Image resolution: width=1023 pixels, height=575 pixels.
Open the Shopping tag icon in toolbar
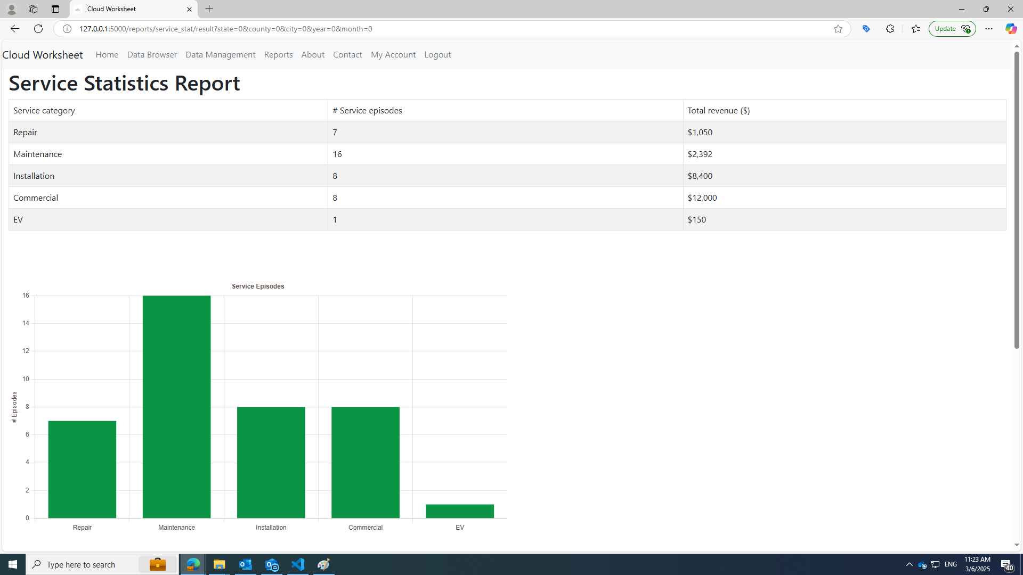[x=866, y=29]
